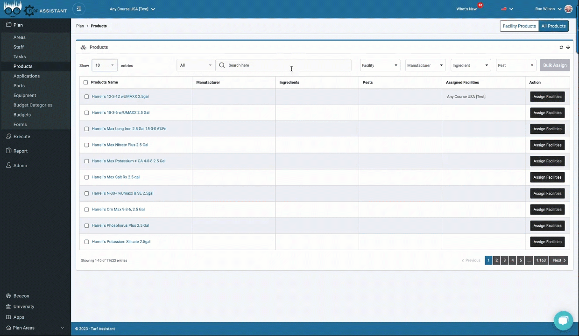Check the Harrell's 12-2-12 wUMAXX checkbox
Viewport: 579px width, 336px height.
(x=86, y=96)
